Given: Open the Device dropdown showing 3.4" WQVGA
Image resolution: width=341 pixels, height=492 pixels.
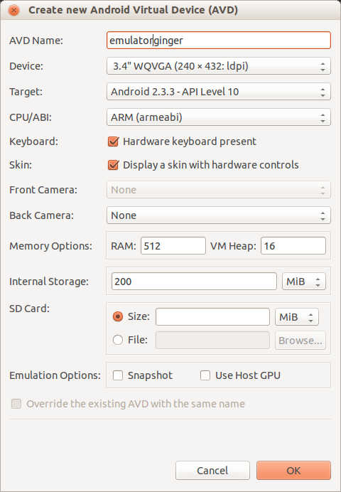Looking at the screenshot, I should [219, 66].
